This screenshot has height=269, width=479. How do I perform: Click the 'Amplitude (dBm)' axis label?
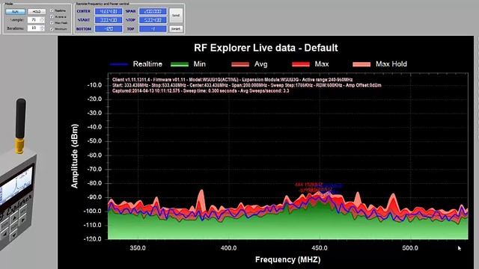point(74,156)
